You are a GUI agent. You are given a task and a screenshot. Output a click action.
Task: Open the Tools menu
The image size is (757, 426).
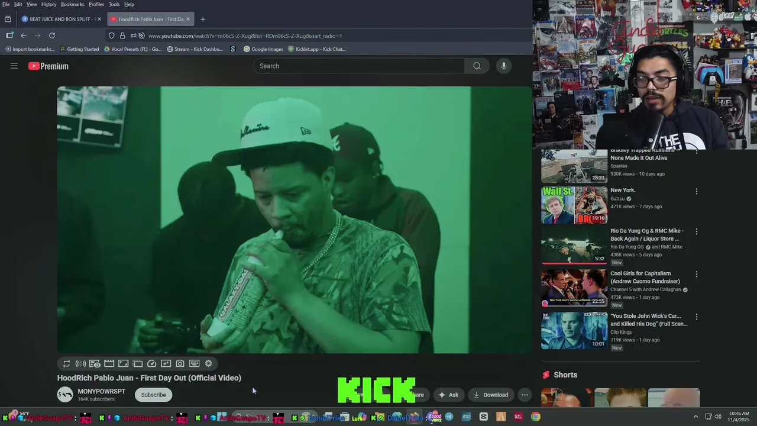coord(114,4)
